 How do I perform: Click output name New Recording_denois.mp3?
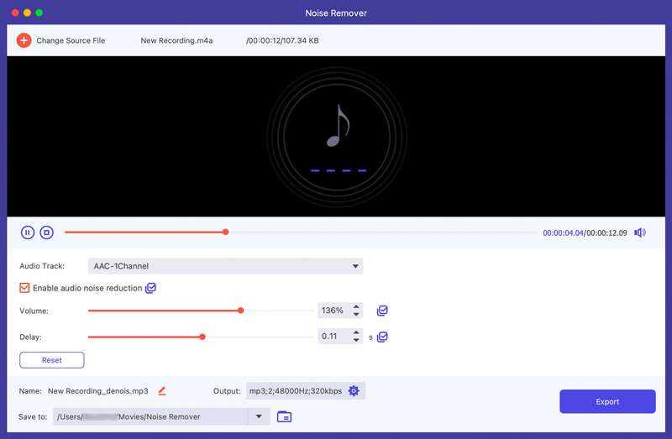98,391
